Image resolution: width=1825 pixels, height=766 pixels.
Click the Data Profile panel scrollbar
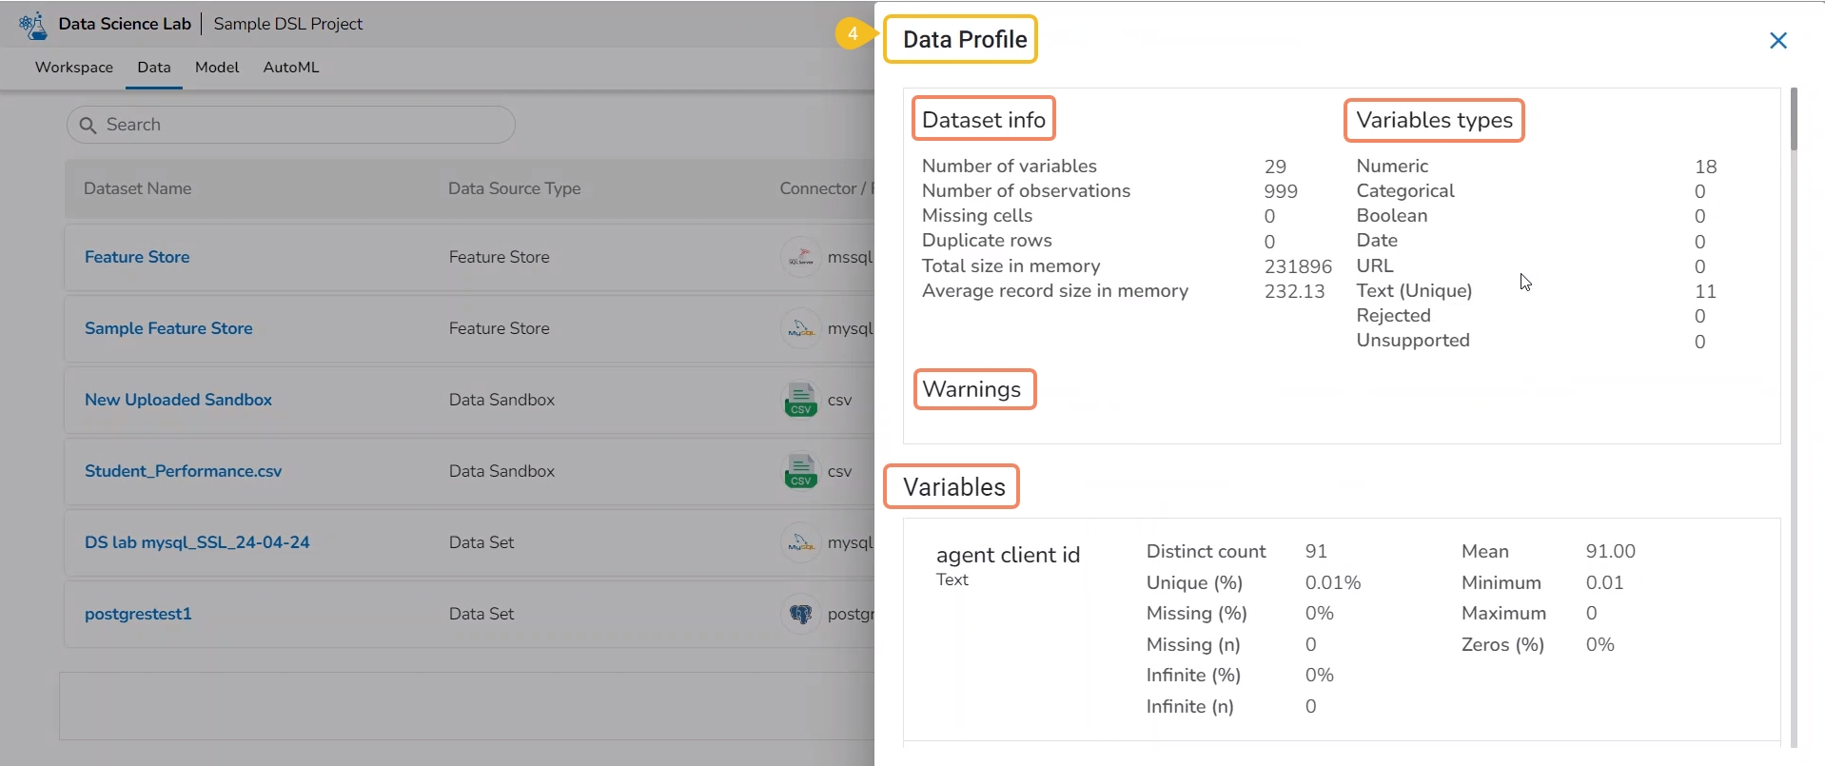(x=1794, y=120)
